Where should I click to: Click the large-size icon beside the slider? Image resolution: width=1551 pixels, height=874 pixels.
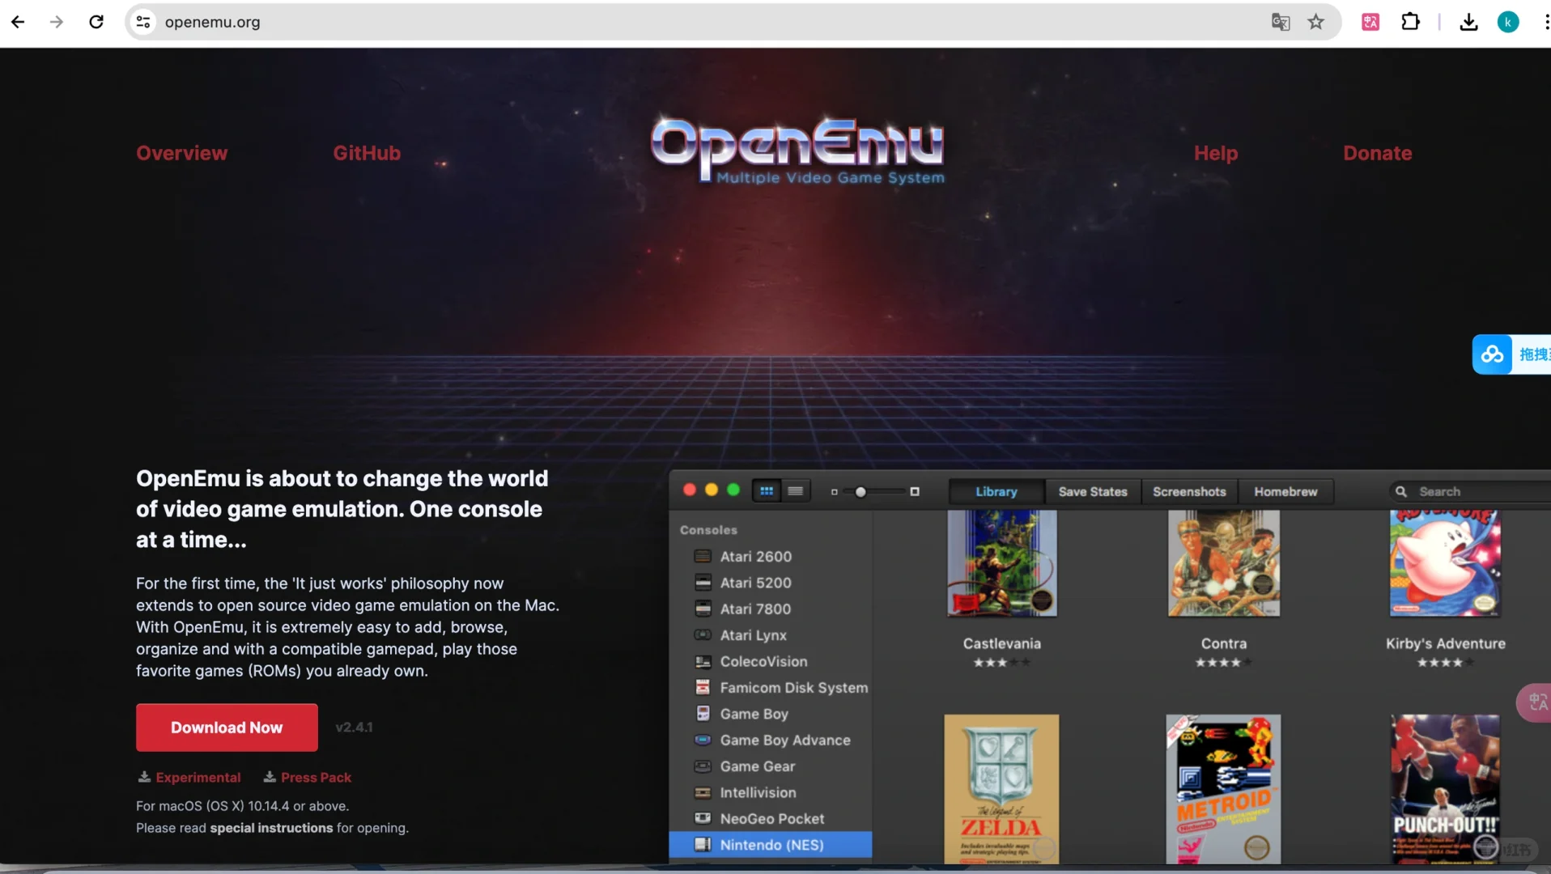click(x=915, y=491)
